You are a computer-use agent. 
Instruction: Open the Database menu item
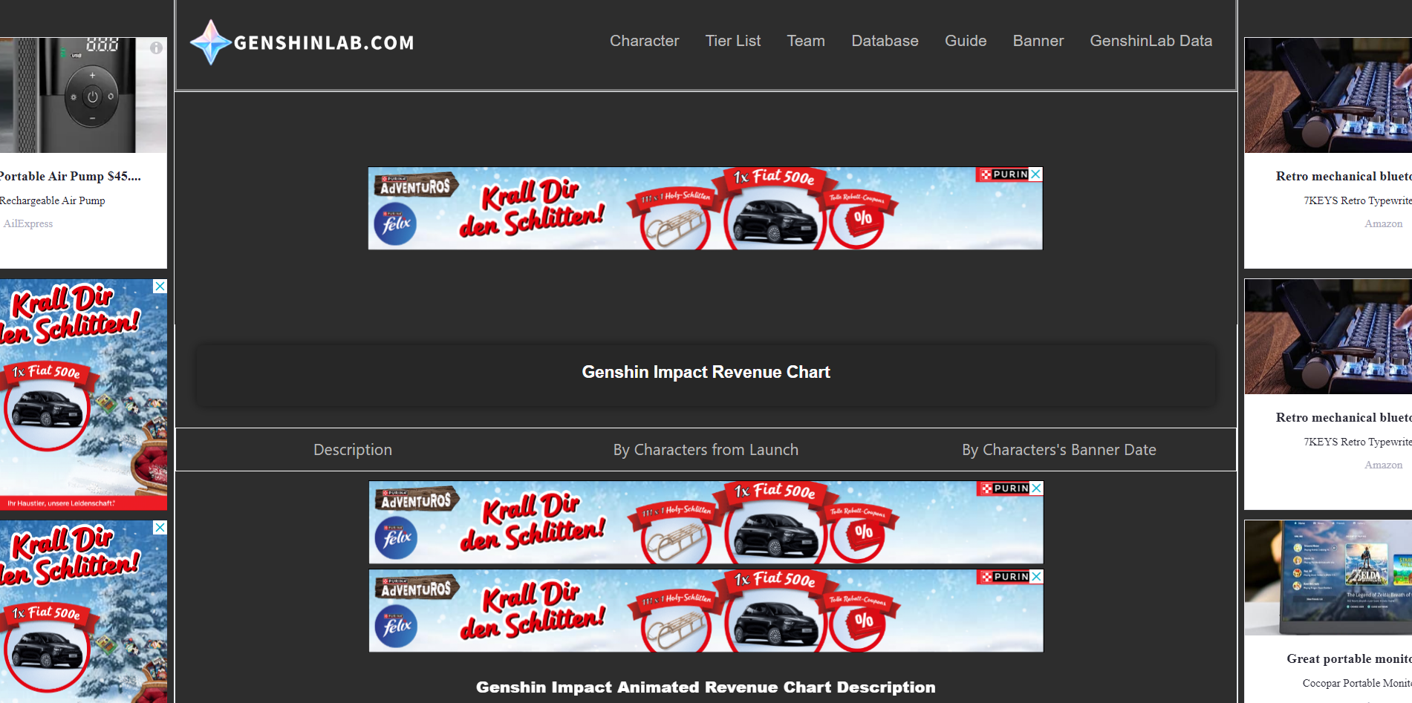[885, 41]
